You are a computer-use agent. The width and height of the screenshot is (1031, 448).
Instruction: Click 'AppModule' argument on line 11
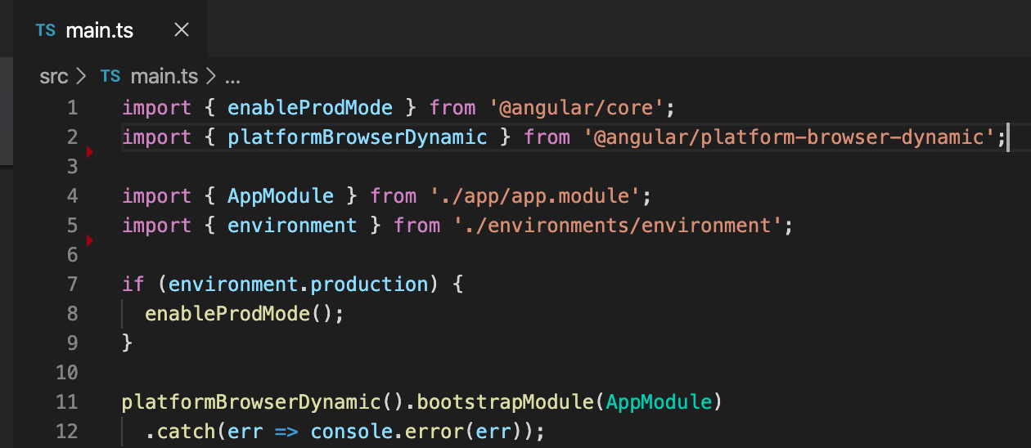[660, 402]
